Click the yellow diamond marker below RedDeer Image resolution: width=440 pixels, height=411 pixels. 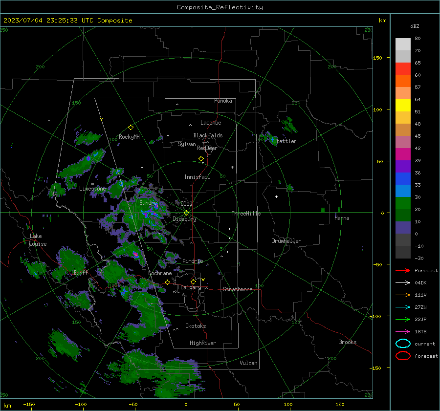click(201, 159)
